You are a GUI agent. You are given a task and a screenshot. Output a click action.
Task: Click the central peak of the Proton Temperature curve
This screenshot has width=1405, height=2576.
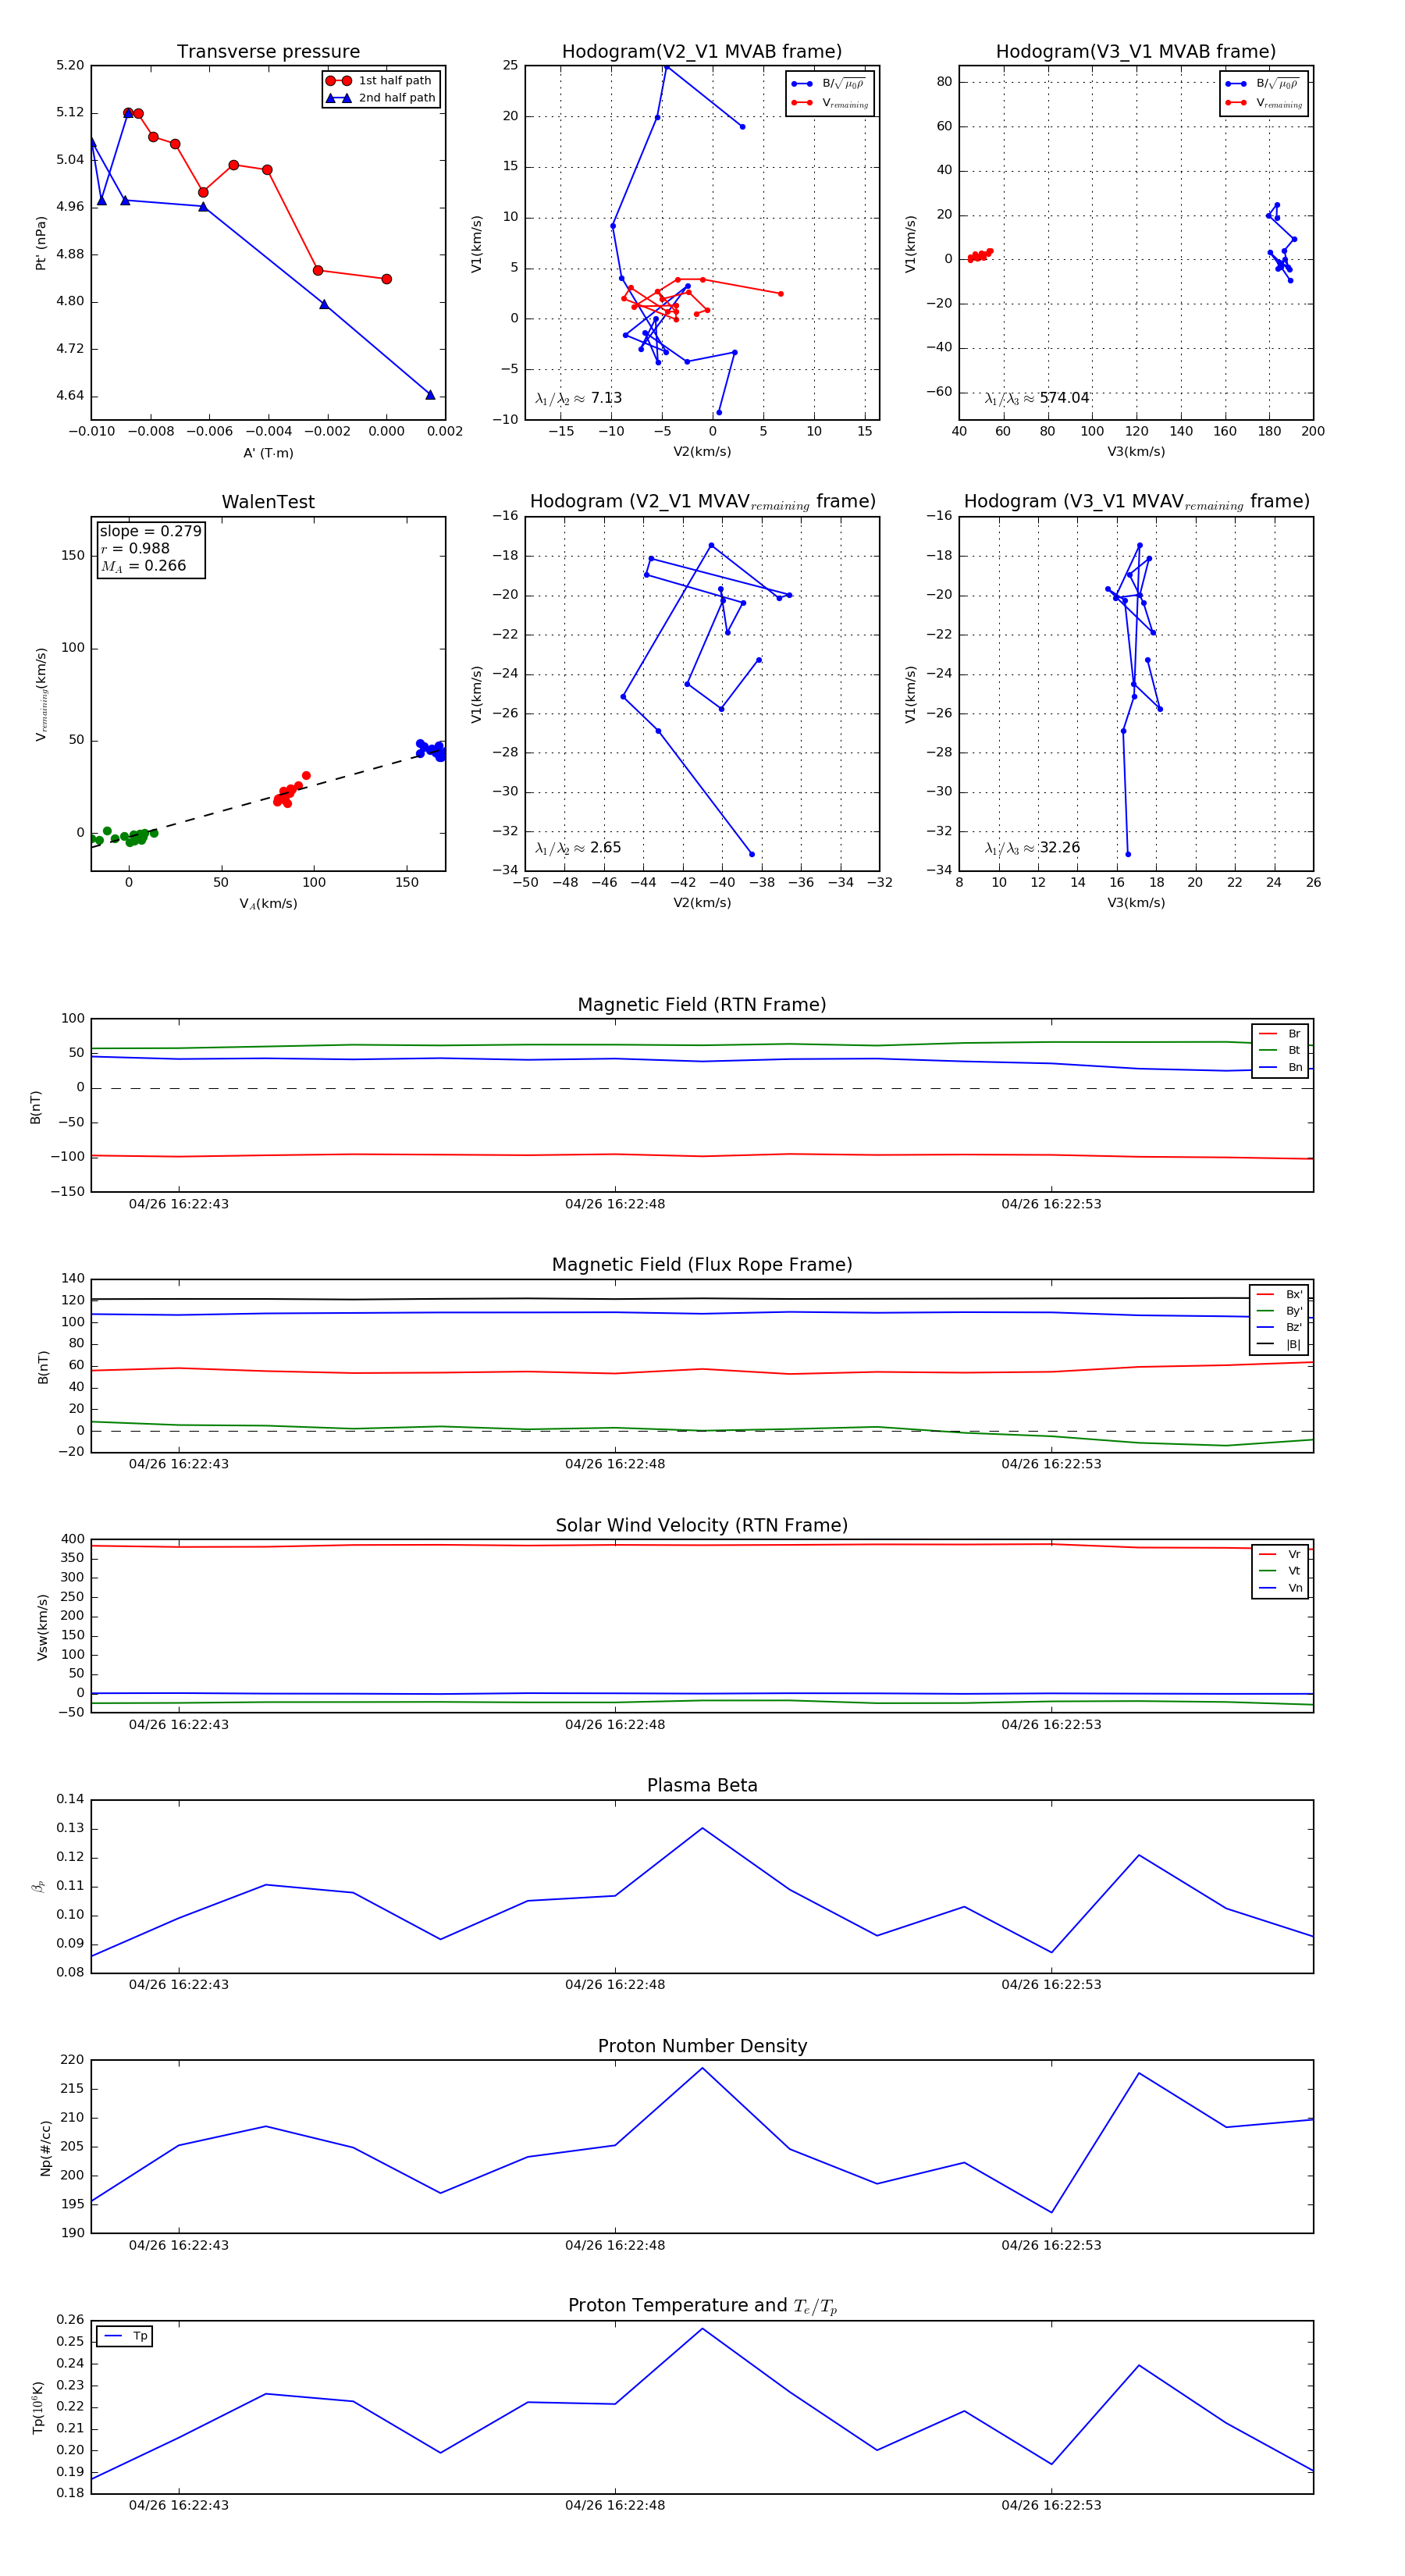click(702, 2329)
